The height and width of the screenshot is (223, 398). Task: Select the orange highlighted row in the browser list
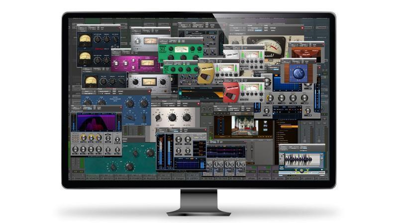click(x=289, y=126)
